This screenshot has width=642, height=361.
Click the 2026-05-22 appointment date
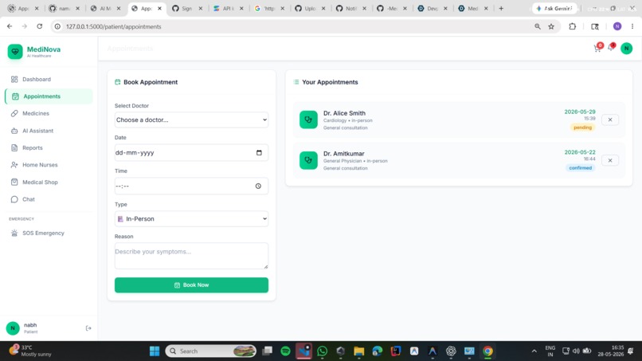[x=580, y=152]
